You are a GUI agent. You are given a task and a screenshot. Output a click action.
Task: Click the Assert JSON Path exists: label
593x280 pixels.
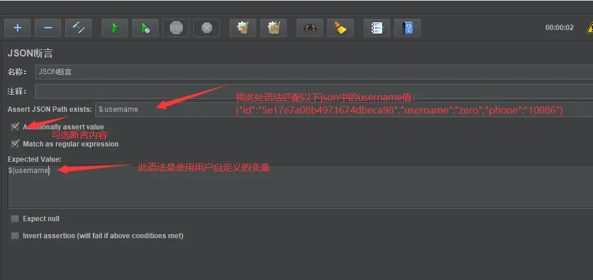point(49,109)
